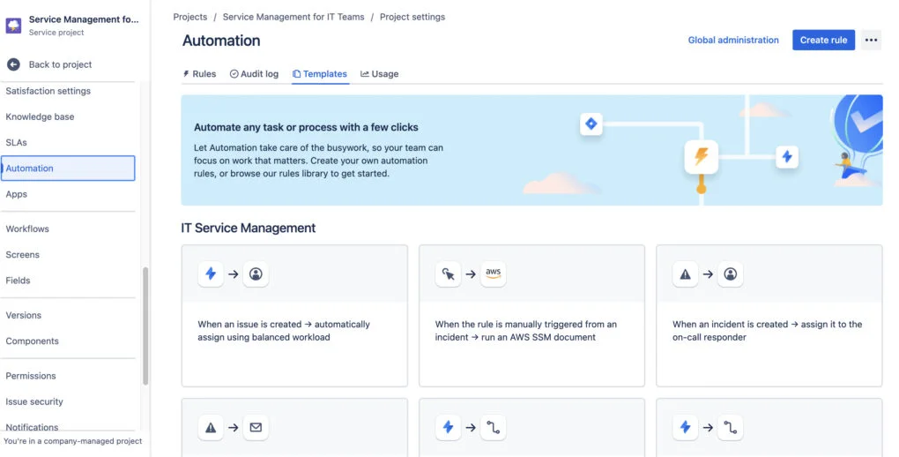This screenshot has width=899, height=457.
Task: Select the Templates tab
Action: click(320, 73)
